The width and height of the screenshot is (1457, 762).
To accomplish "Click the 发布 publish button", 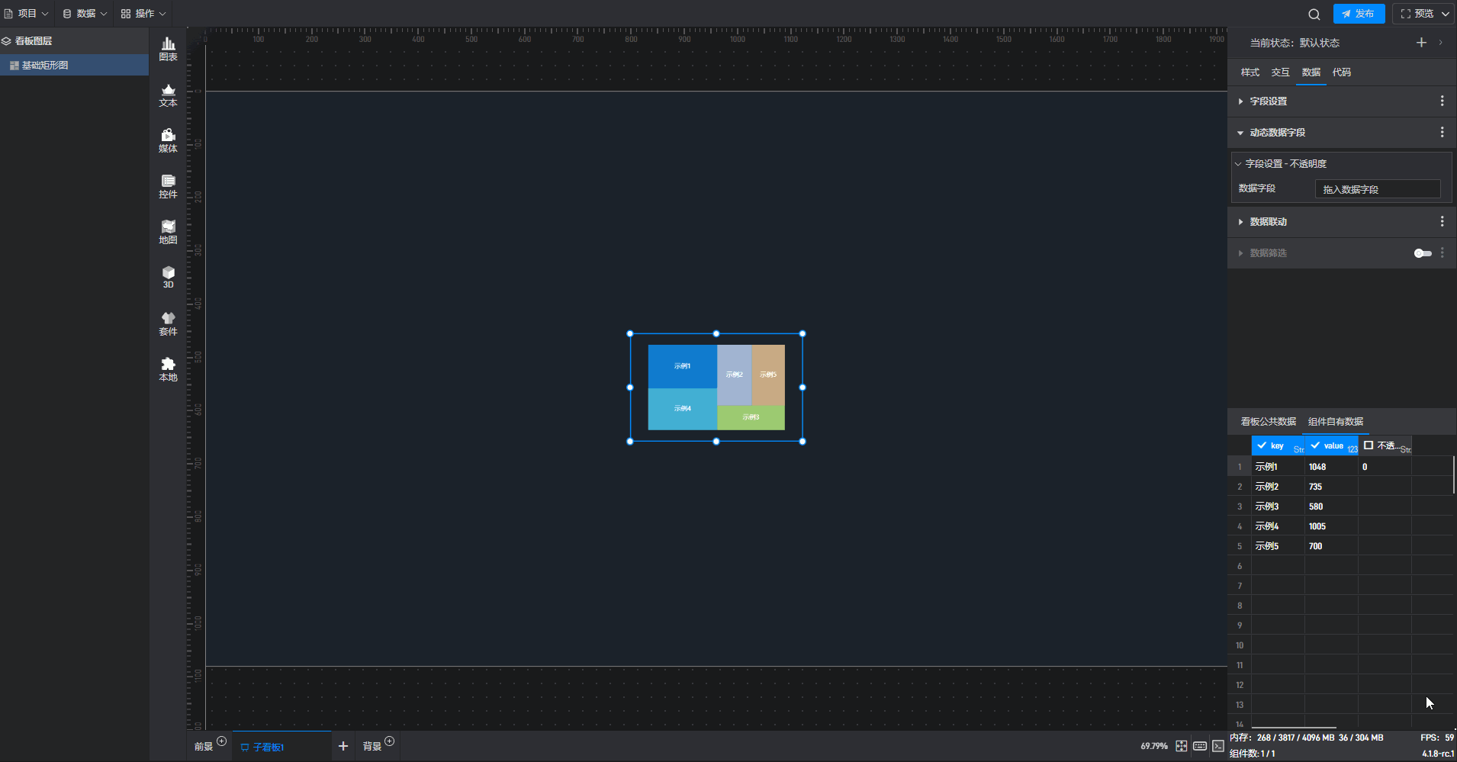I will pyautogui.click(x=1359, y=14).
